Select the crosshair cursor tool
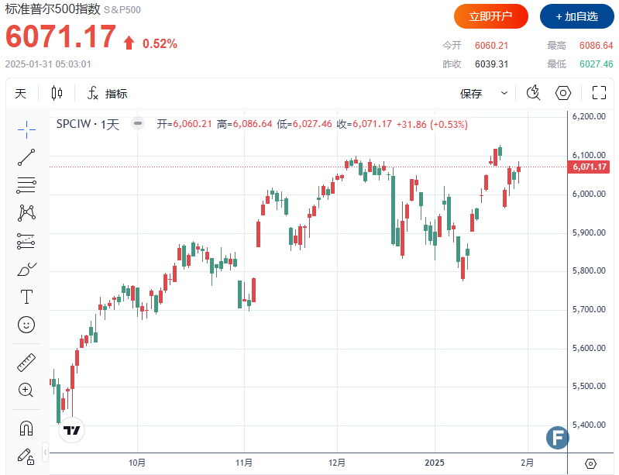The width and height of the screenshot is (619, 475). coord(26,129)
